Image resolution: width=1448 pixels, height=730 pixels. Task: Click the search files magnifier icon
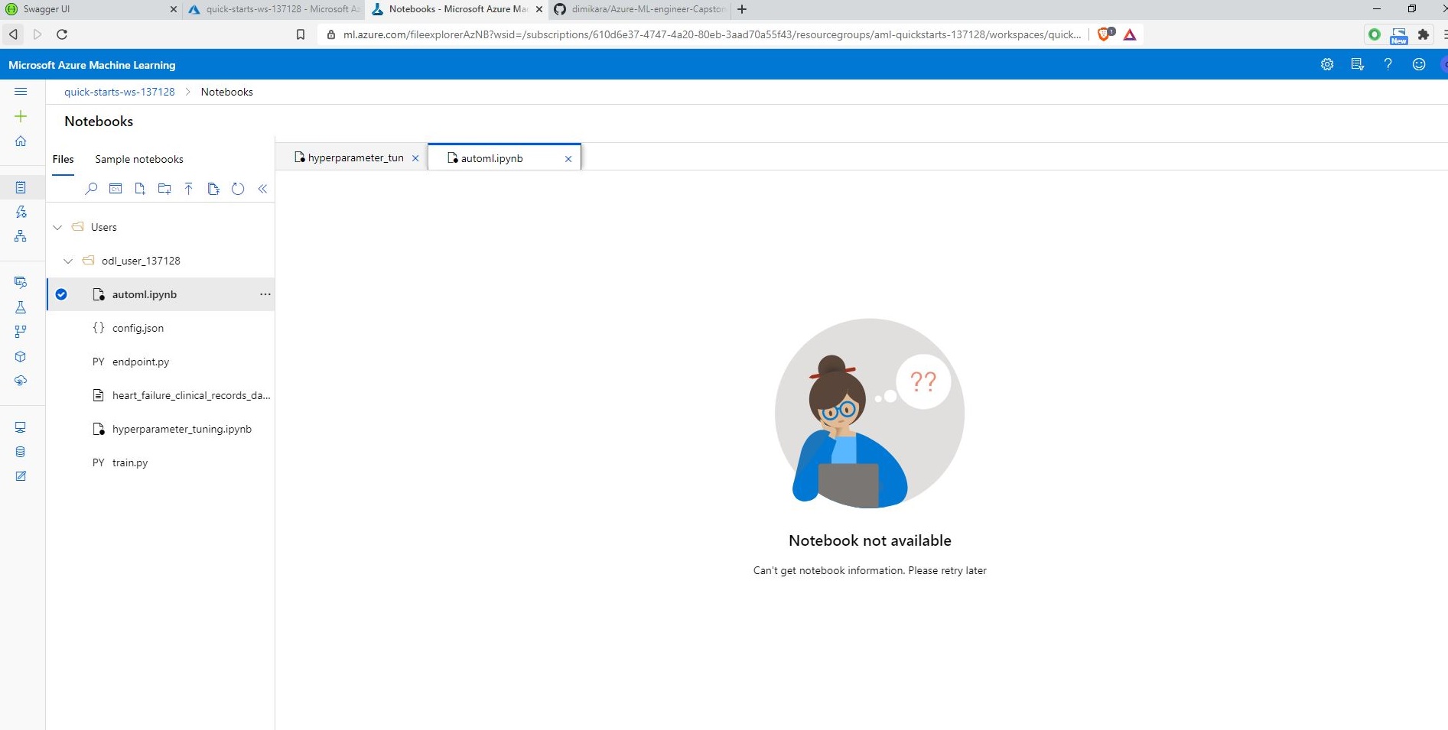coord(91,189)
